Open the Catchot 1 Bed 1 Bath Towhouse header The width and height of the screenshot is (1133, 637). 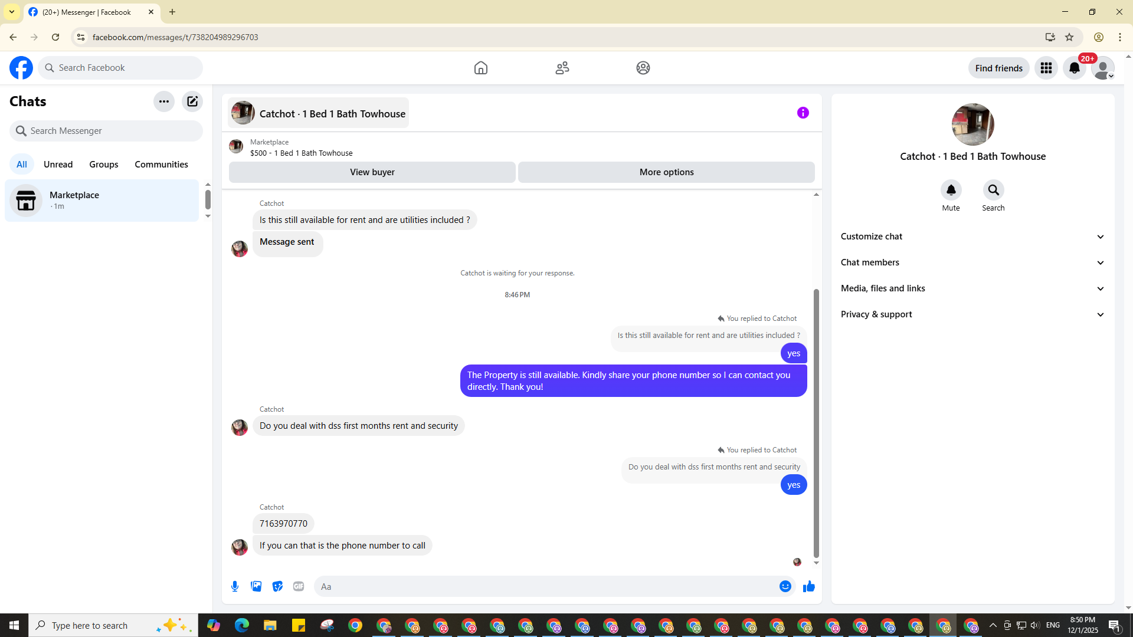pos(318,113)
